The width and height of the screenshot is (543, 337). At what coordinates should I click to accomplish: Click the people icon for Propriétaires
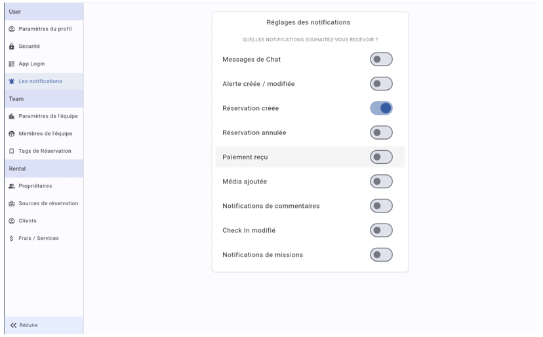click(x=12, y=186)
